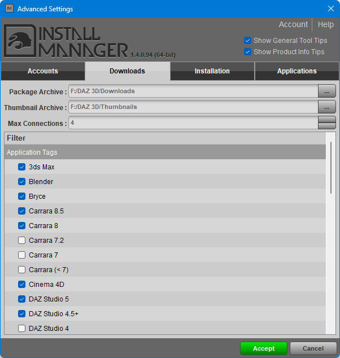Screen dimensions: 340x358
Task: Decrease Max Connections with down arrow
Action: click(x=326, y=126)
